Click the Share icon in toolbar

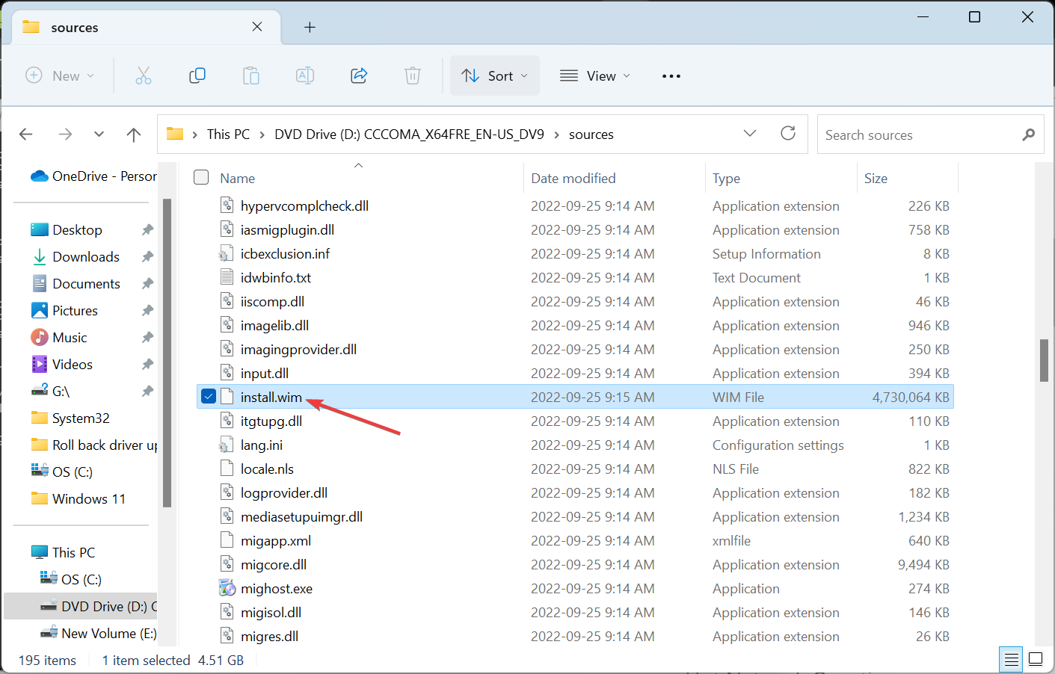[x=359, y=75]
